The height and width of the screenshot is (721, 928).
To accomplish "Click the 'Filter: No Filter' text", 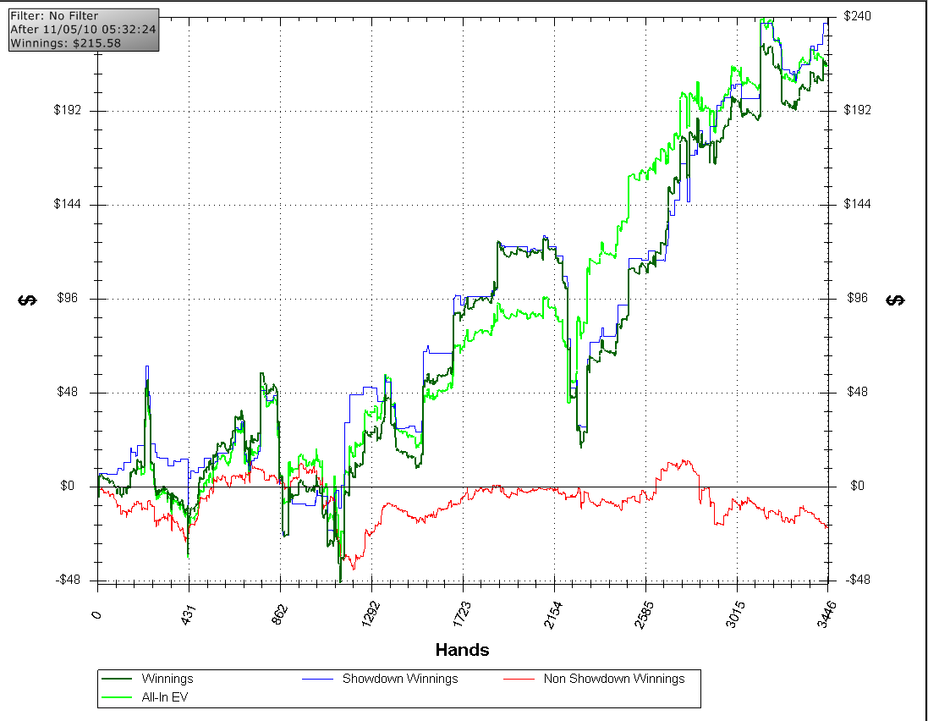I will coord(54,16).
